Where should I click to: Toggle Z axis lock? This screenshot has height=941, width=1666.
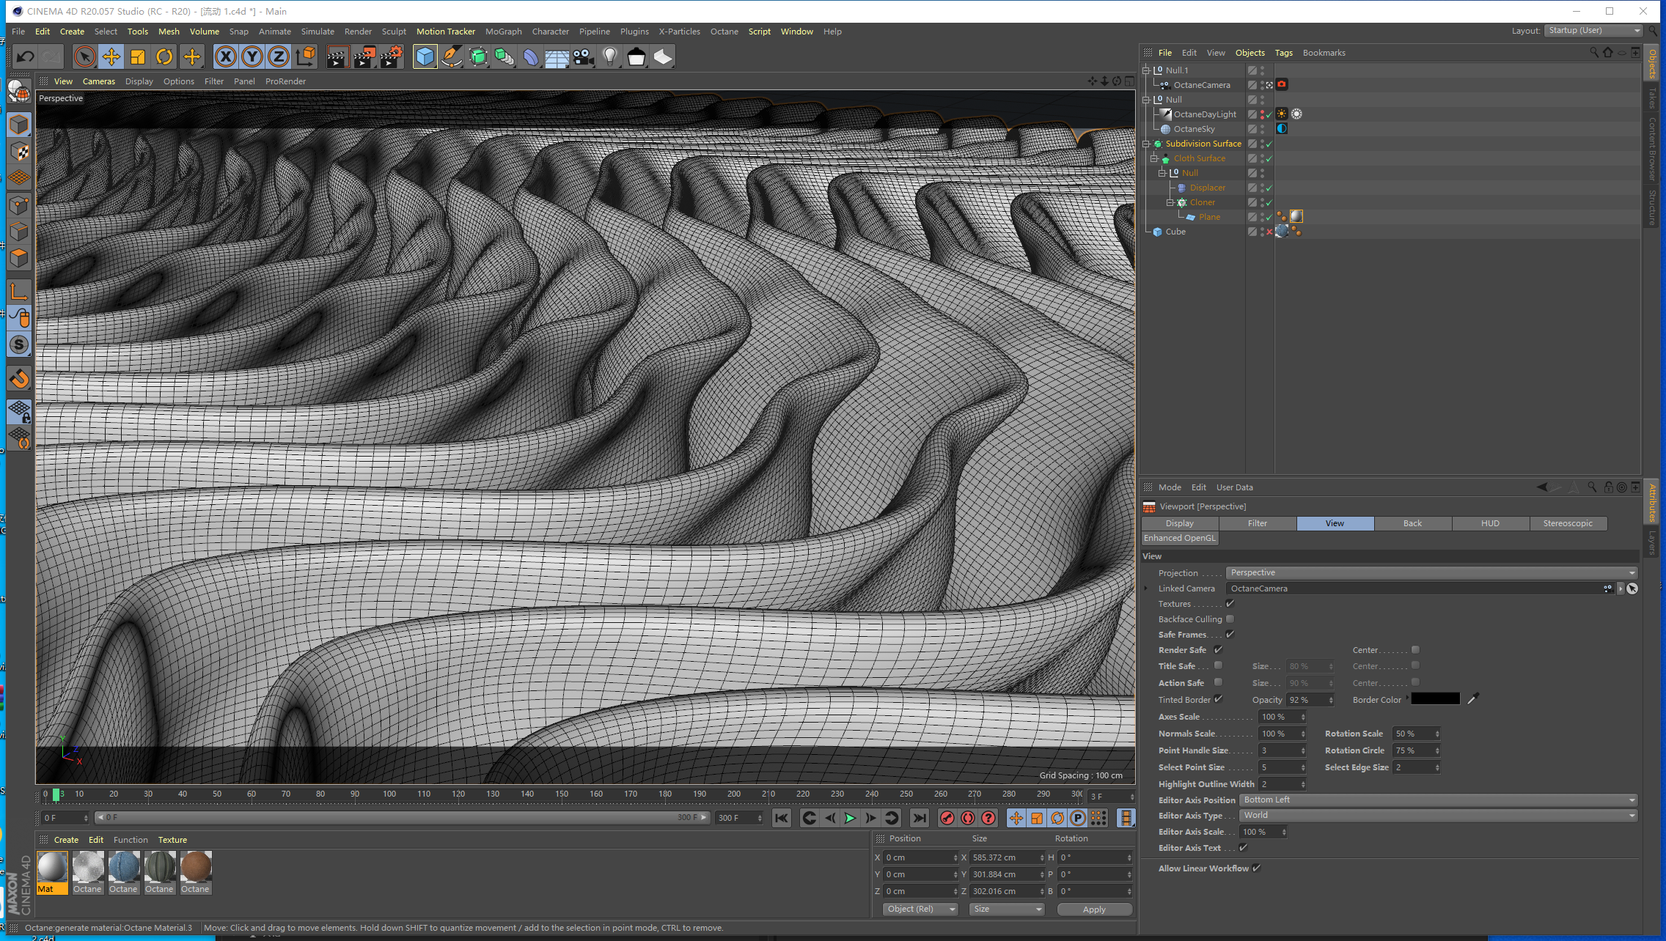(x=279, y=56)
